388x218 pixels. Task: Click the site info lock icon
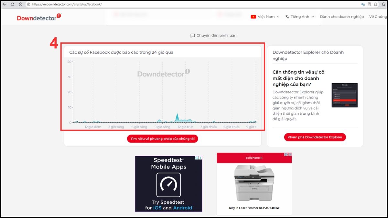pyautogui.click(x=29, y=4)
